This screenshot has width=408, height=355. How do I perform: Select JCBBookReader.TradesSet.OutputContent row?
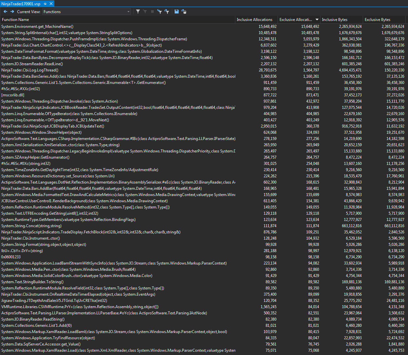coord(203,108)
